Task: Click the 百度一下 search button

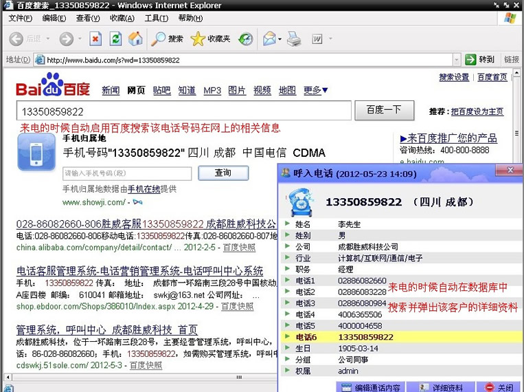Action: click(x=384, y=110)
